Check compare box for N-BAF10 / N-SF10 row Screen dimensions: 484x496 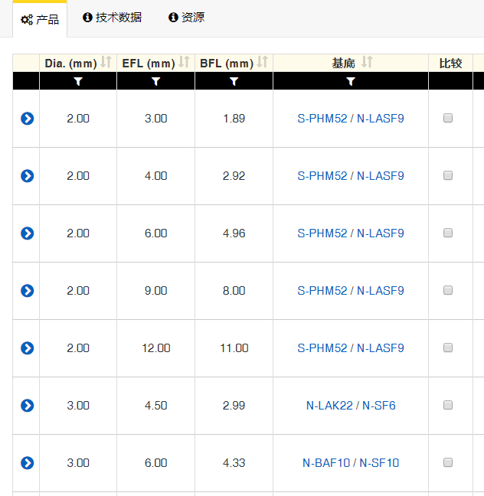[448, 462]
